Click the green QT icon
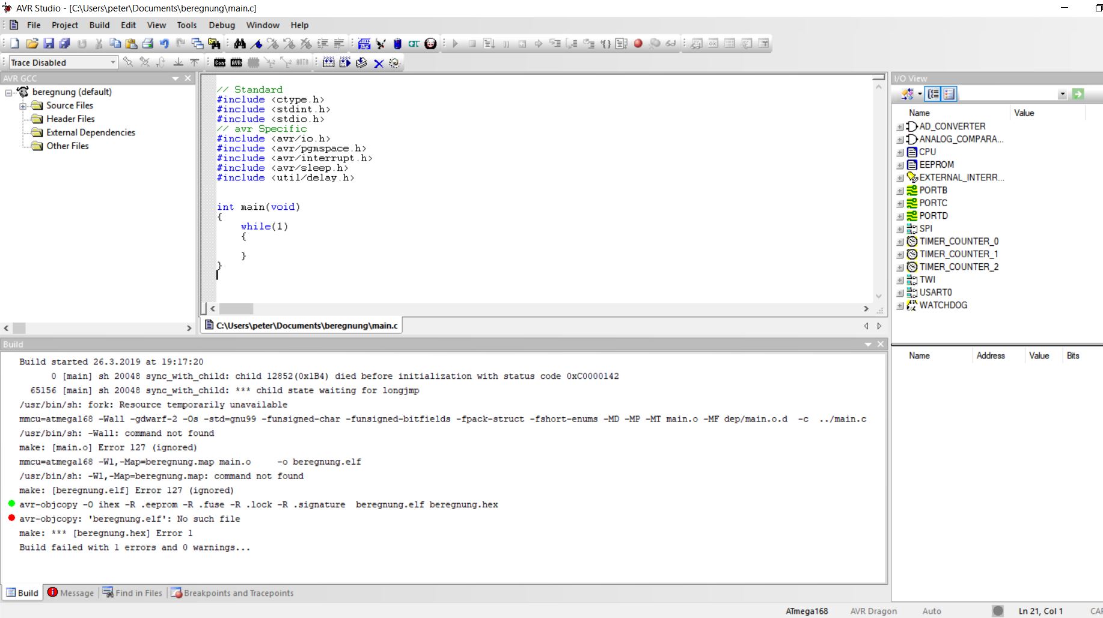1103x618 pixels. coord(414,43)
